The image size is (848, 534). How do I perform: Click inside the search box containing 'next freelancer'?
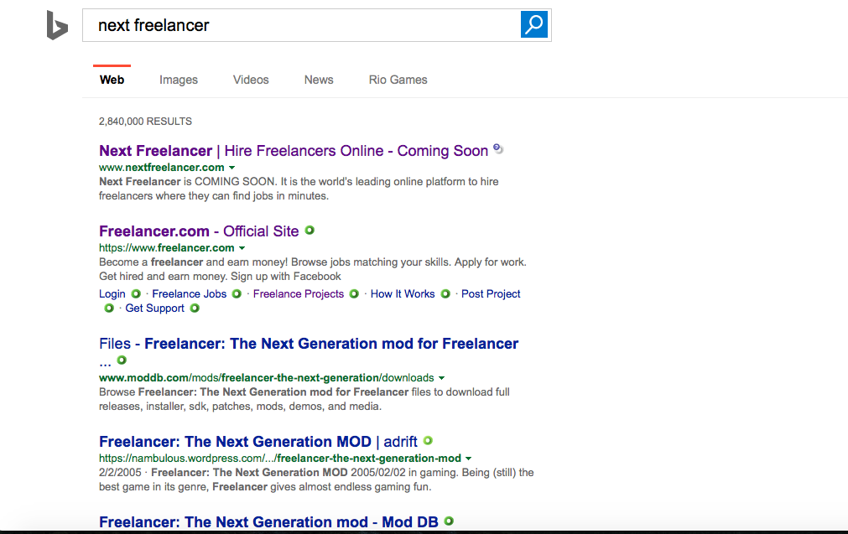(x=302, y=25)
